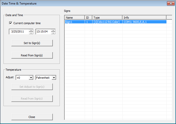176x124 pixels.
Task: Increase the date with the up spinner
Action: tap(31, 30)
